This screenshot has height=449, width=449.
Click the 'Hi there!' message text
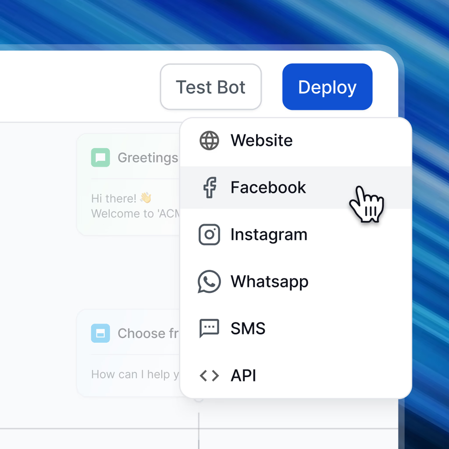point(114,199)
